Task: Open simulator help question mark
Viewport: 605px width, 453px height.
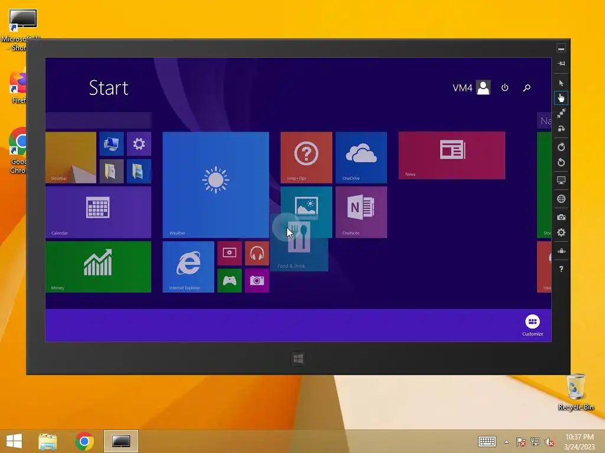Action: (561, 269)
